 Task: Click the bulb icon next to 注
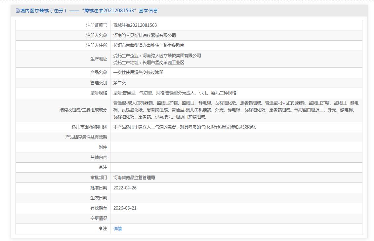(x=101, y=228)
